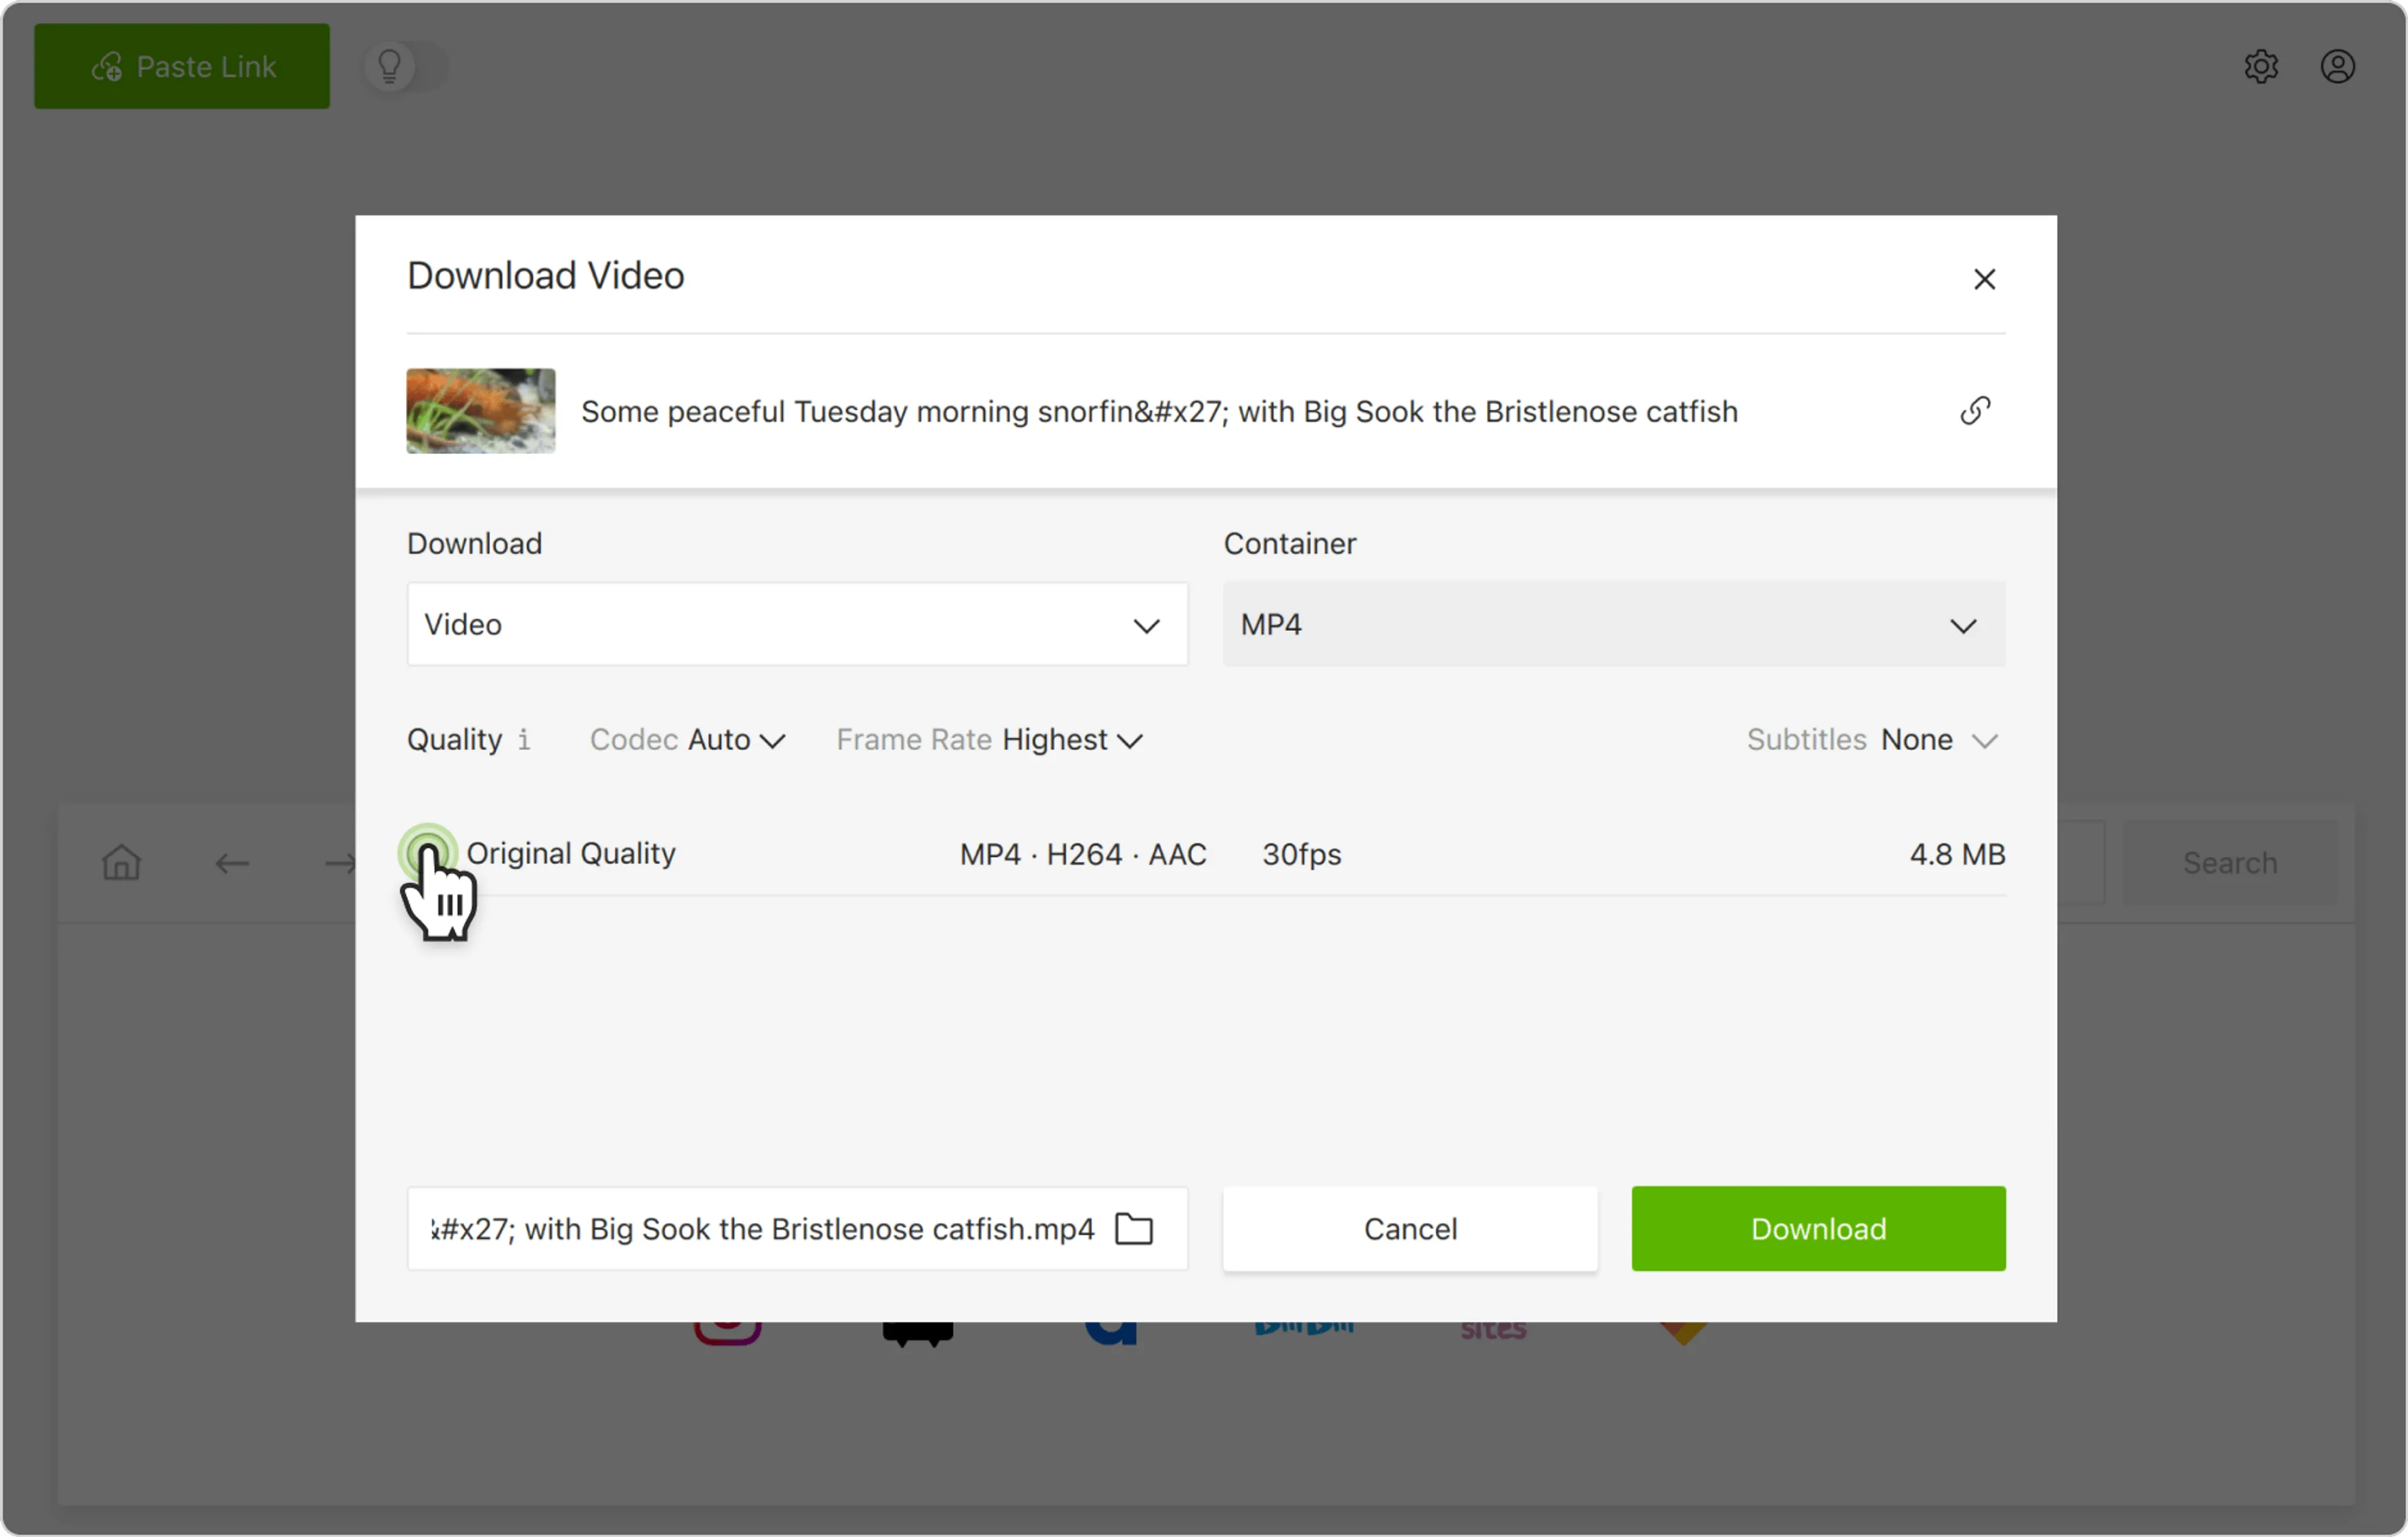
Task: Click the back arrow icon
Action: (232, 863)
